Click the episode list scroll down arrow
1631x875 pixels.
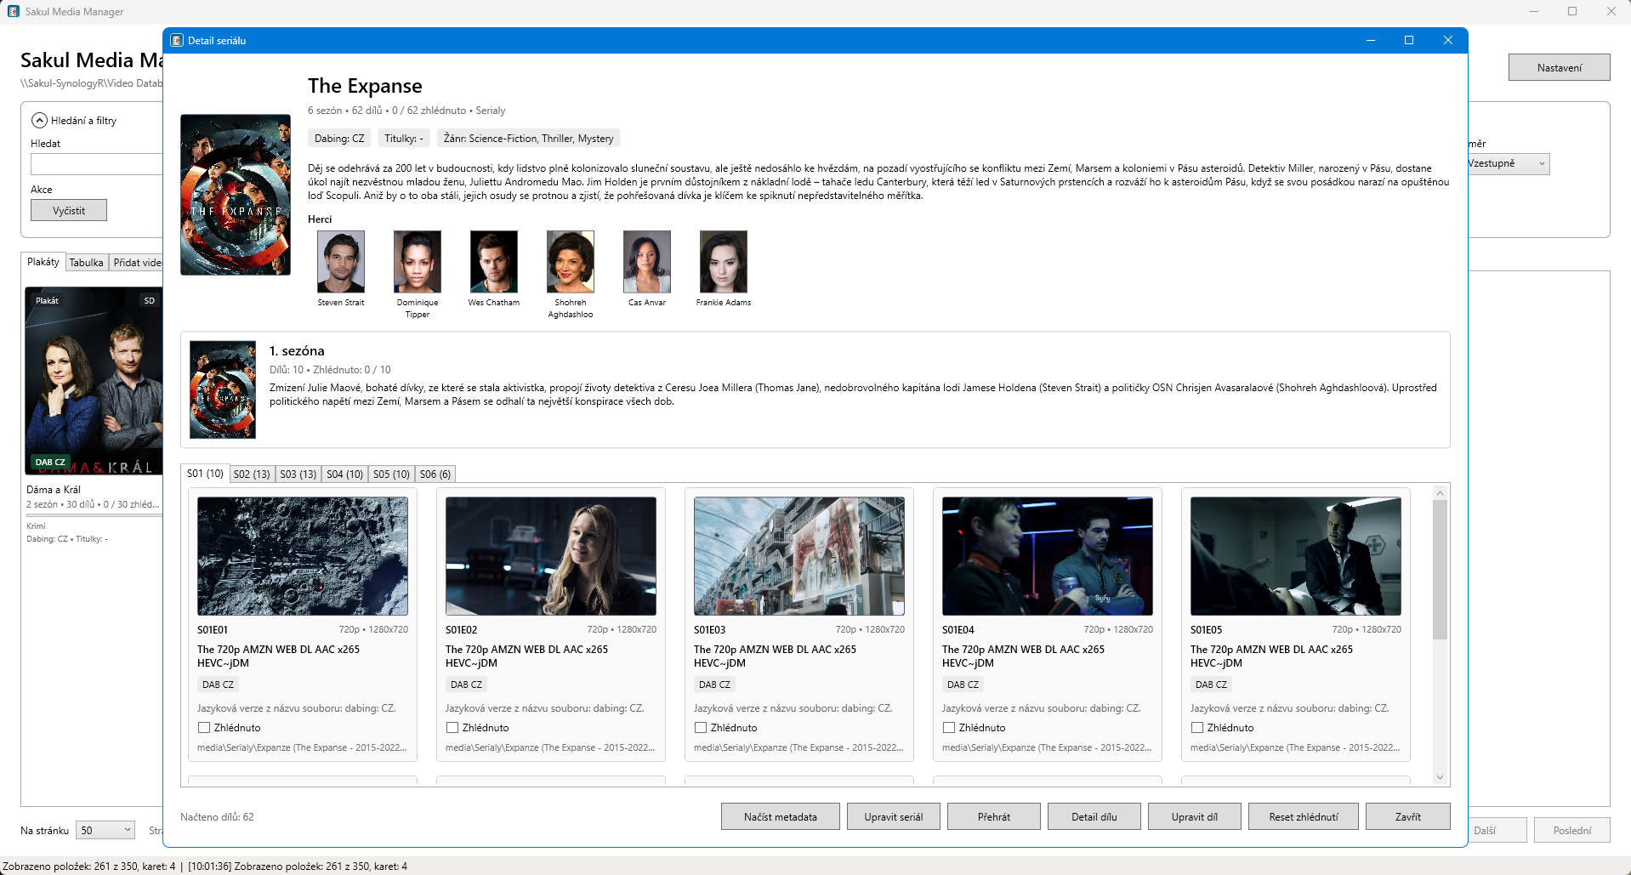pyautogui.click(x=1440, y=777)
